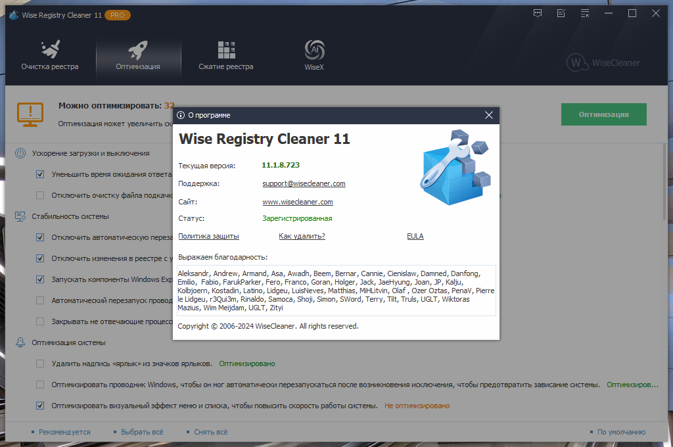Click Рекомендуется selection link
The image size is (673, 447).
[x=64, y=432]
